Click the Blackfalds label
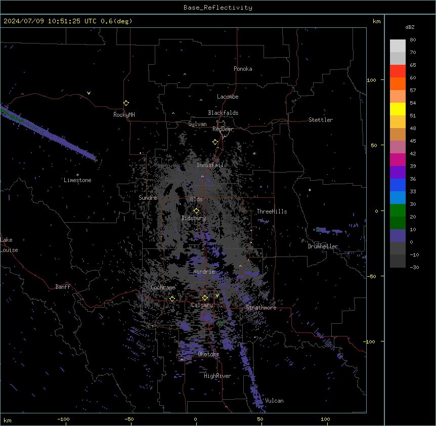Screen dimensions: 436x426 (223, 113)
